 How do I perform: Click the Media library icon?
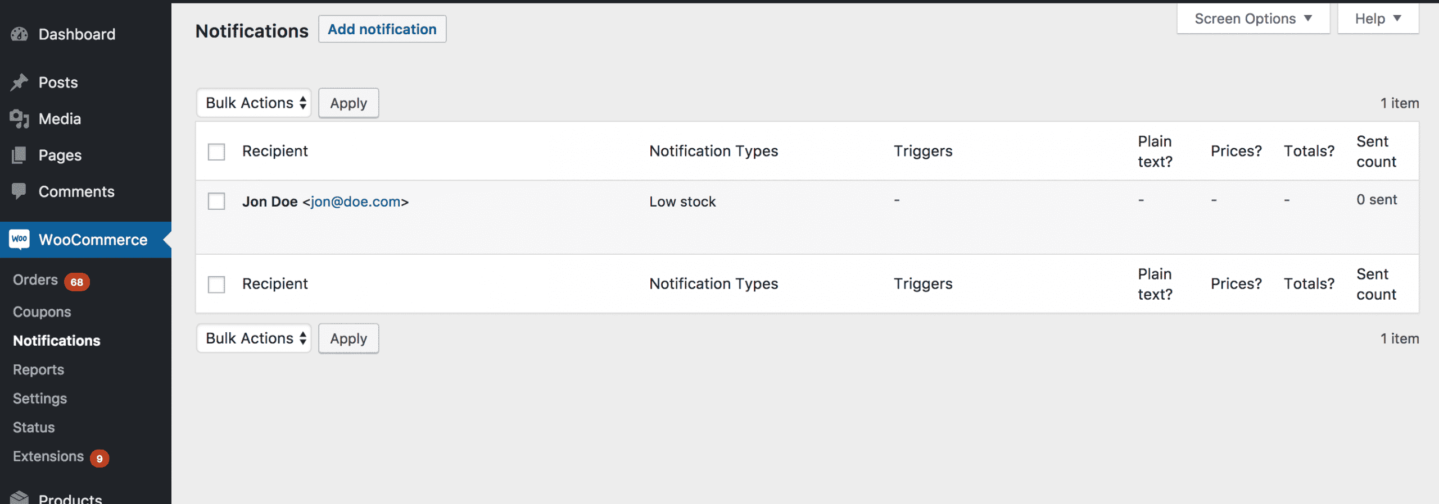coord(19,119)
